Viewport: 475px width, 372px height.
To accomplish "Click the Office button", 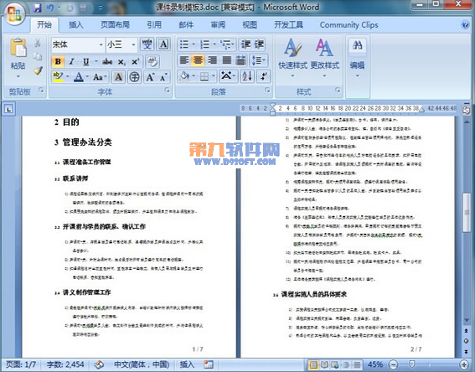I will (13, 13).
